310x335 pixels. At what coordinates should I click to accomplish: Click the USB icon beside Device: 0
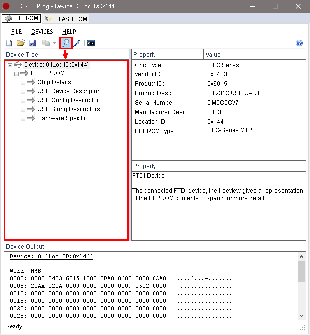18,65
